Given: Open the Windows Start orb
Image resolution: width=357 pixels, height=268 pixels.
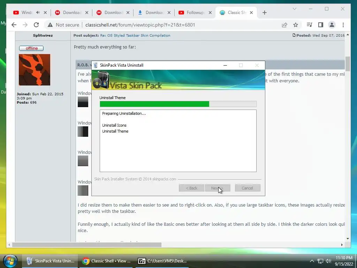Looking at the screenshot, I should pos(10,261).
